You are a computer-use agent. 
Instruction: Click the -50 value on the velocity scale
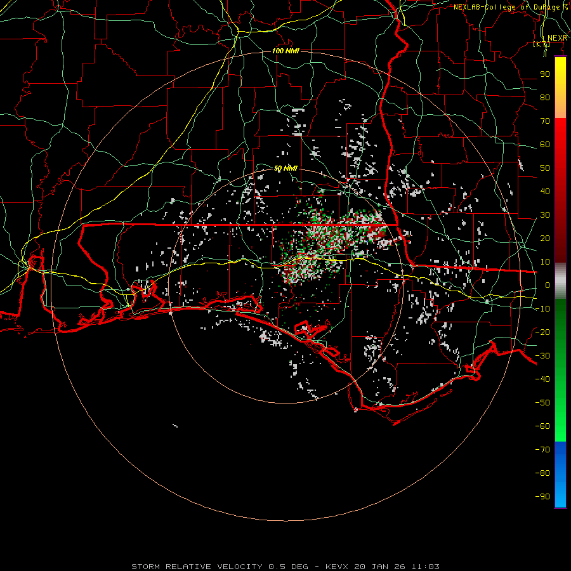542,403
